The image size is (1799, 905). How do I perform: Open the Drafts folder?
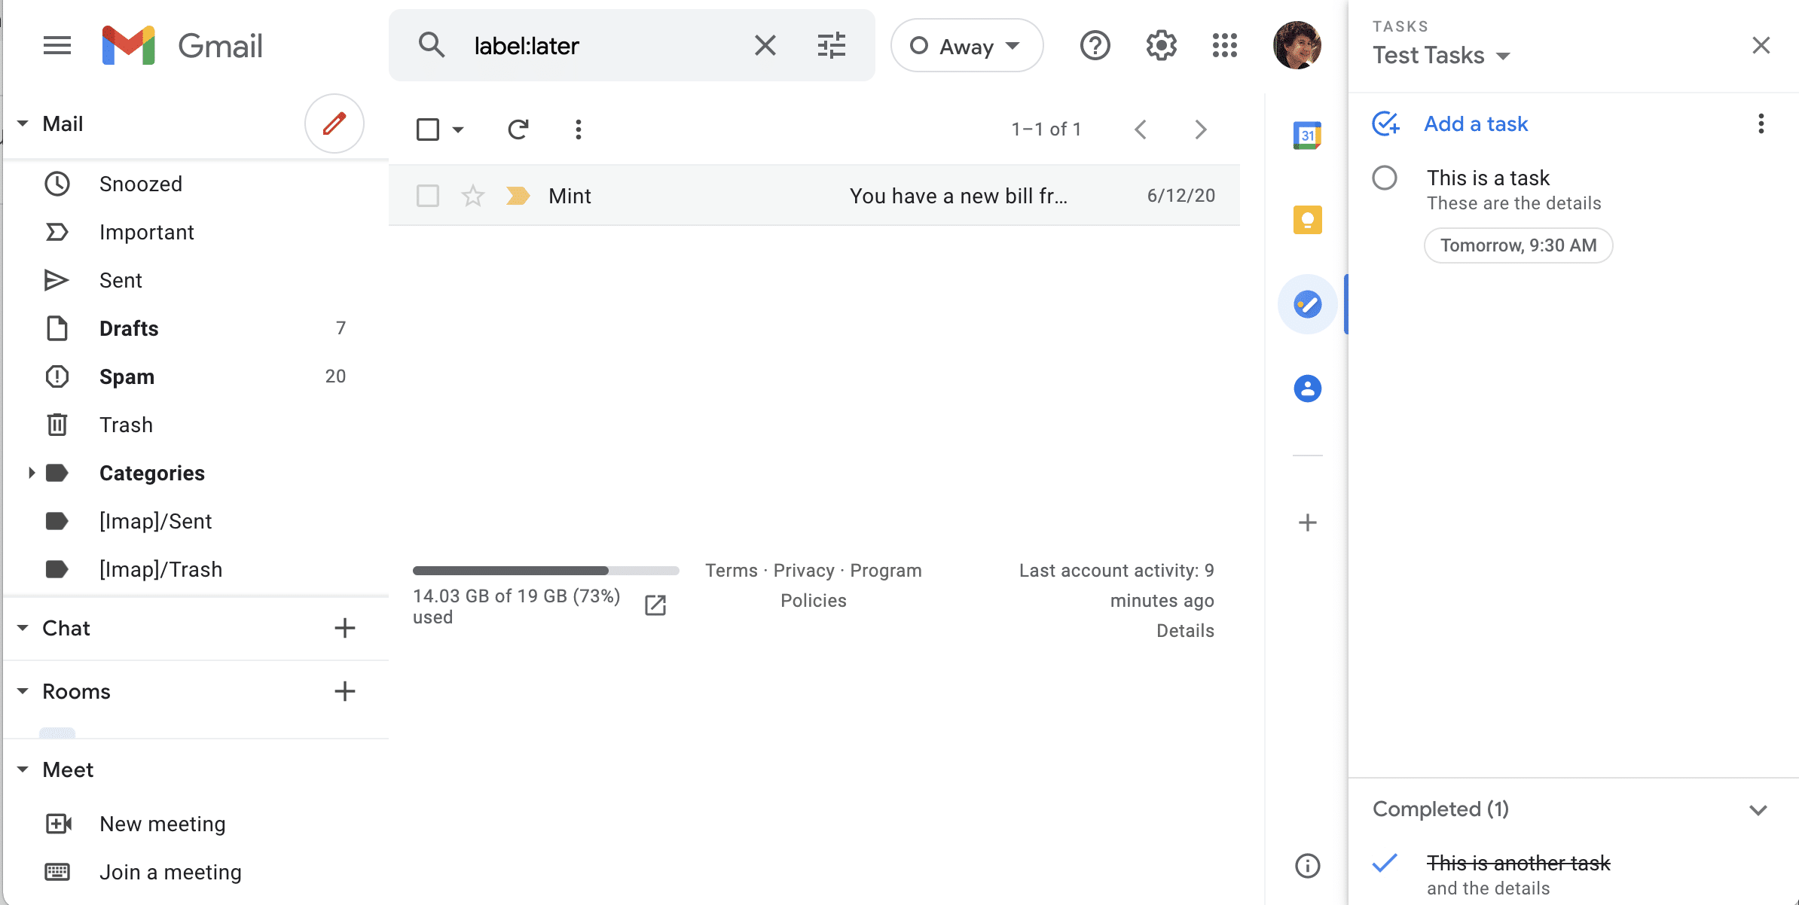129,328
